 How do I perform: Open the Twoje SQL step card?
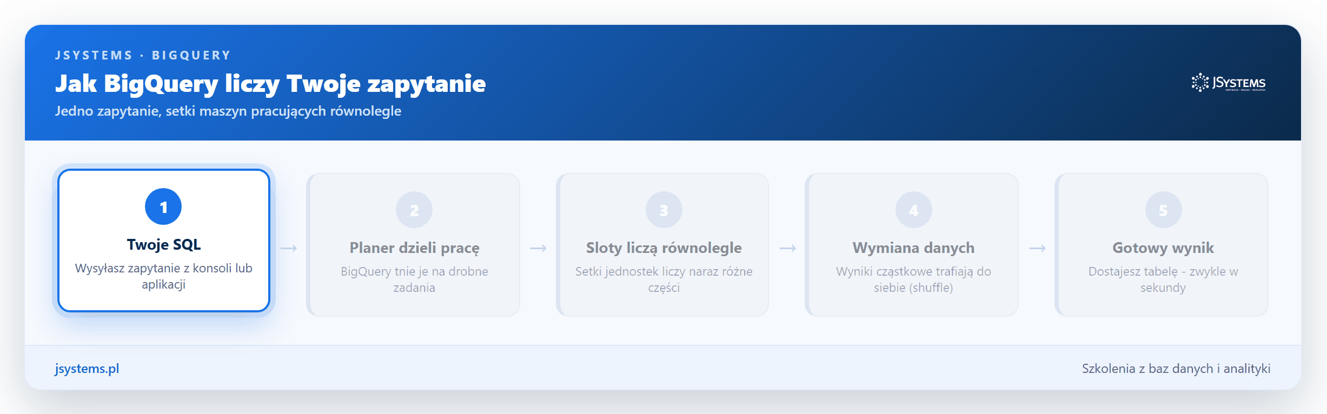tap(164, 241)
